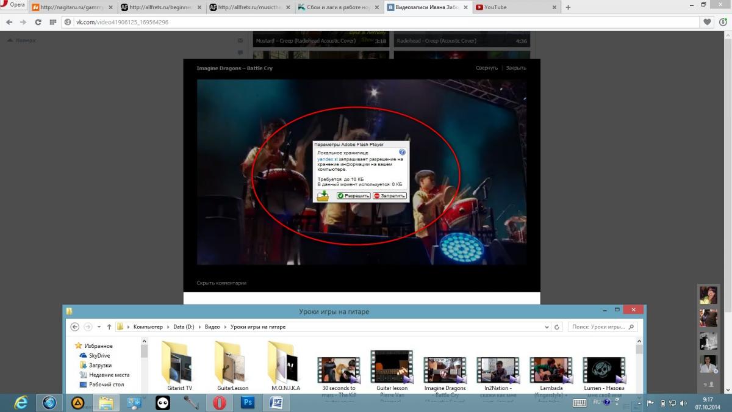Open the recent locations dropdown arrow in Explorer
Image resolution: width=732 pixels, height=412 pixels.
click(99, 327)
